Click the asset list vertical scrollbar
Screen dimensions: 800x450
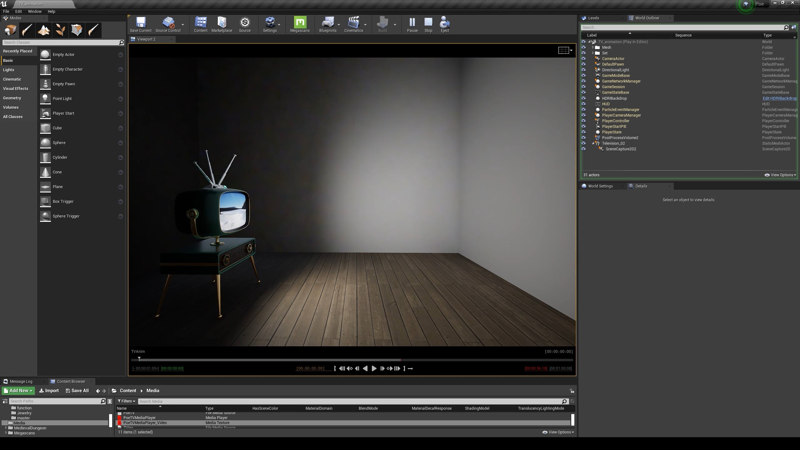(x=572, y=420)
